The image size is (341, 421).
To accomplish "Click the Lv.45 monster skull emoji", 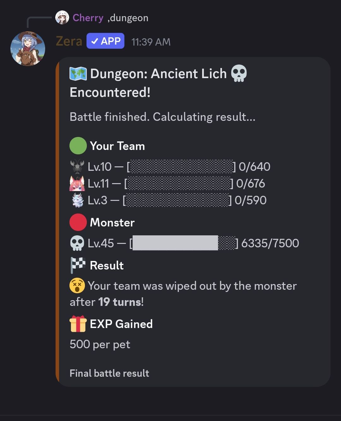I will coord(77,243).
